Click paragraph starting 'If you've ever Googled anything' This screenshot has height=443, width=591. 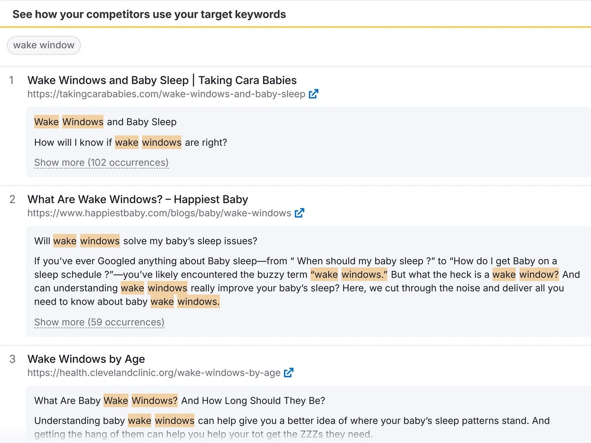tap(307, 282)
